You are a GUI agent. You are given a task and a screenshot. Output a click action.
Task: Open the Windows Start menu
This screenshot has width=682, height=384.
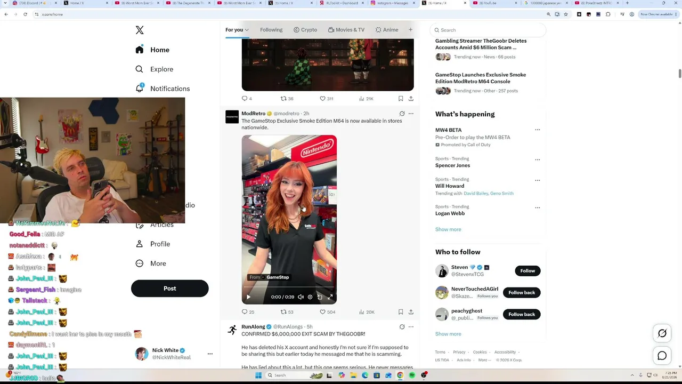(x=258, y=375)
